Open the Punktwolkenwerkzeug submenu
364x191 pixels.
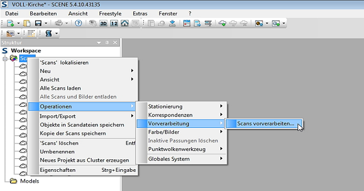pos(181,149)
